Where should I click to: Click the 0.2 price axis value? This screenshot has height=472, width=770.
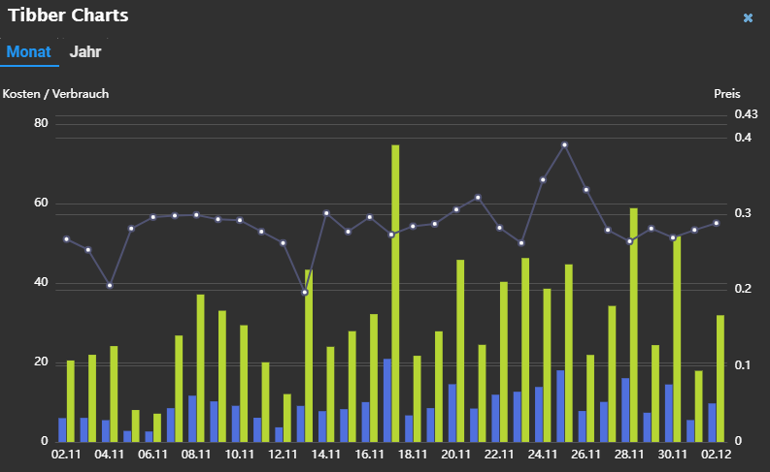coord(743,289)
